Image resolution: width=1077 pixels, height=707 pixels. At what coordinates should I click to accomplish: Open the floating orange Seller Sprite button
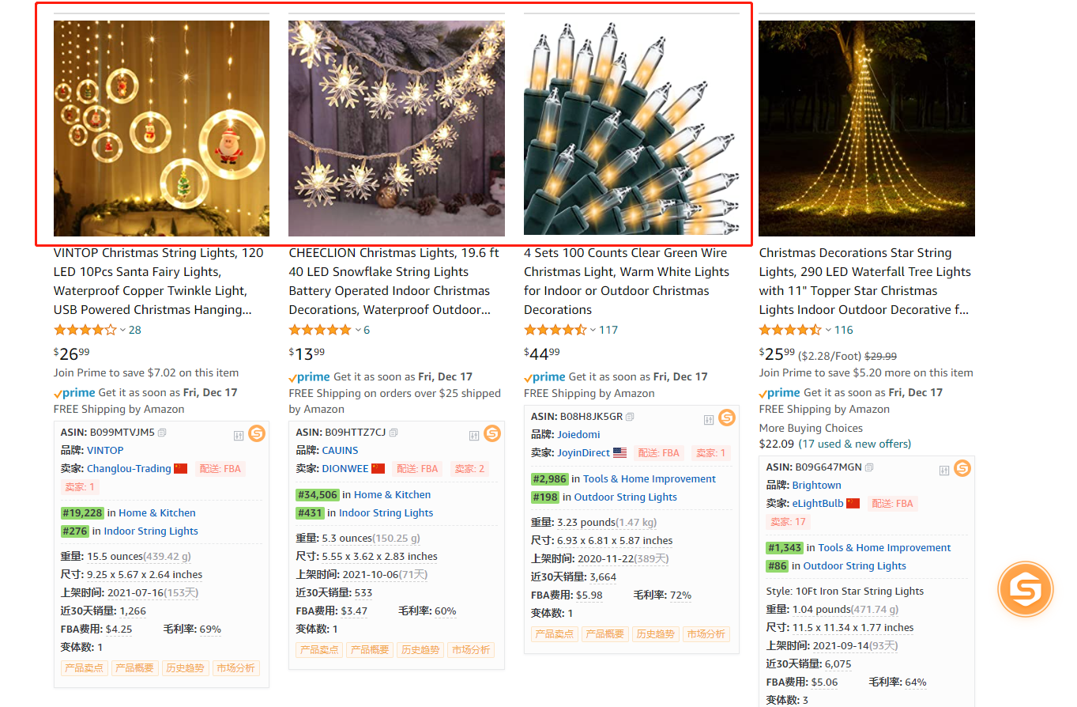tap(1025, 590)
